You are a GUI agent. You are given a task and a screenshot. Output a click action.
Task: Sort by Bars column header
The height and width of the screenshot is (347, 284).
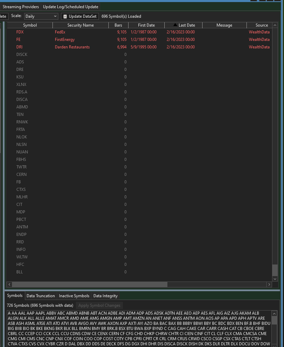[x=118, y=25]
